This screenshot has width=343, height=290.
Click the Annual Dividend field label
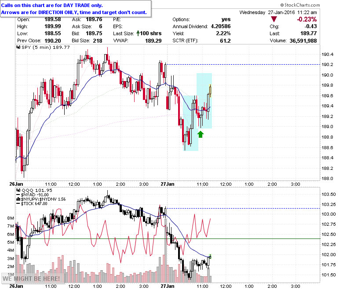coord(190,26)
